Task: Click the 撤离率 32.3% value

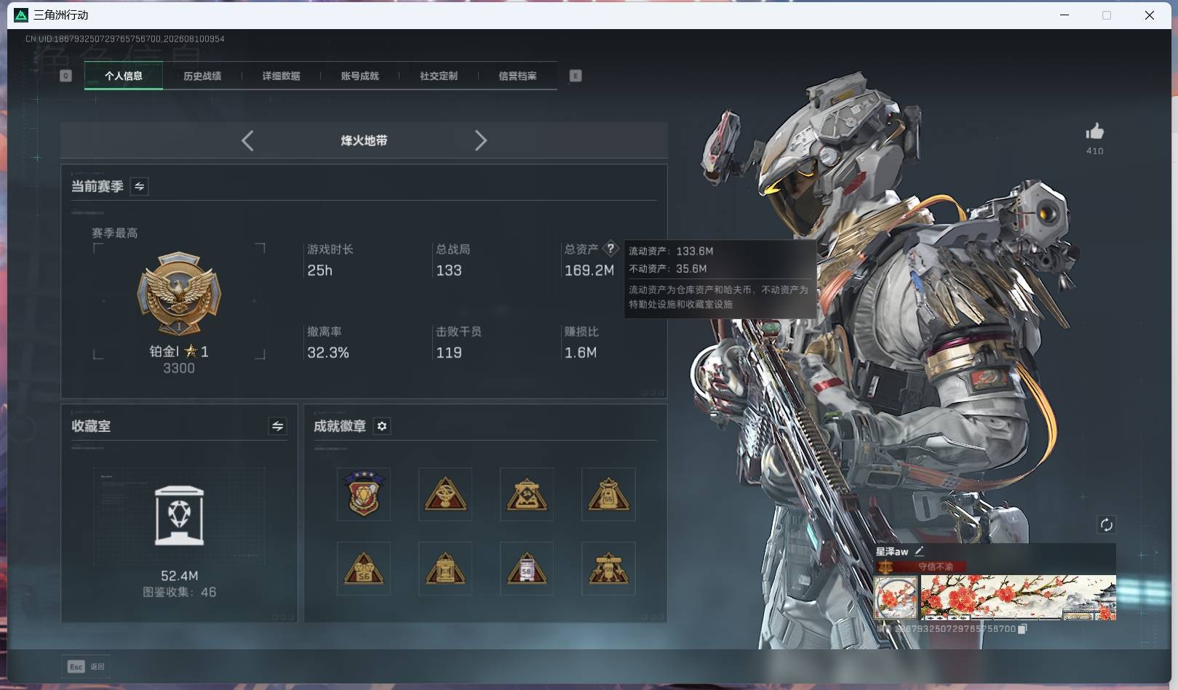Action: click(328, 353)
